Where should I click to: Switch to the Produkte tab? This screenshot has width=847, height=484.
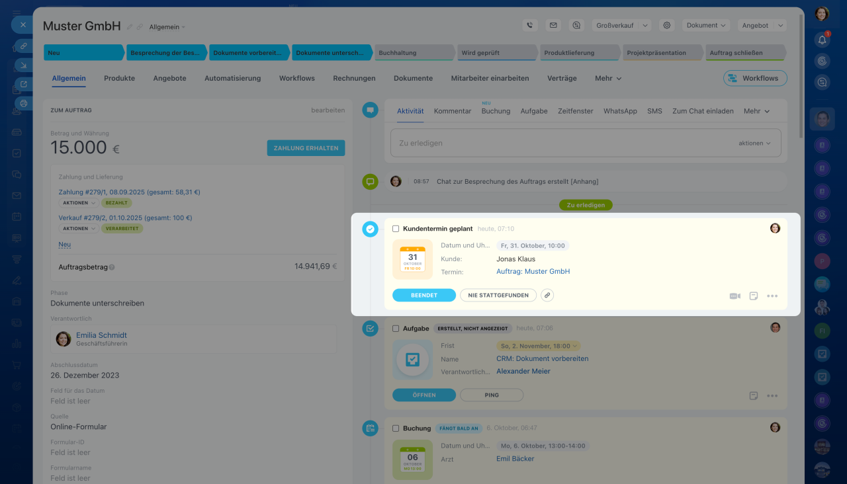coord(119,78)
